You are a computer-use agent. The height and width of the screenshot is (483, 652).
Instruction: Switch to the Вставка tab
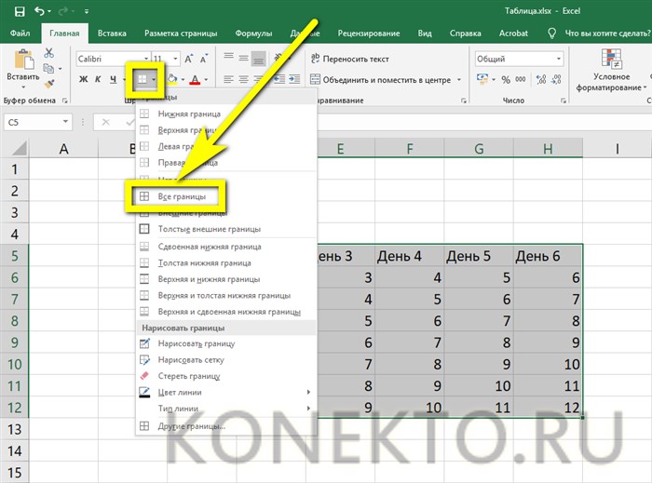pos(112,34)
